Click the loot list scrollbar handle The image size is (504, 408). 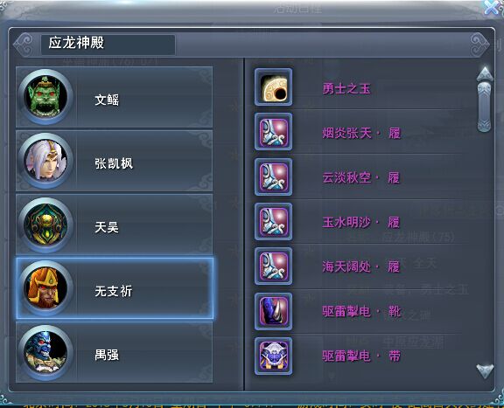tap(485, 107)
